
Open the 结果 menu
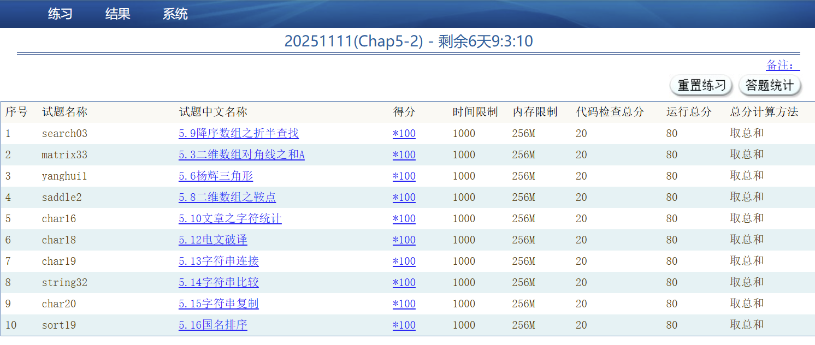point(117,14)
